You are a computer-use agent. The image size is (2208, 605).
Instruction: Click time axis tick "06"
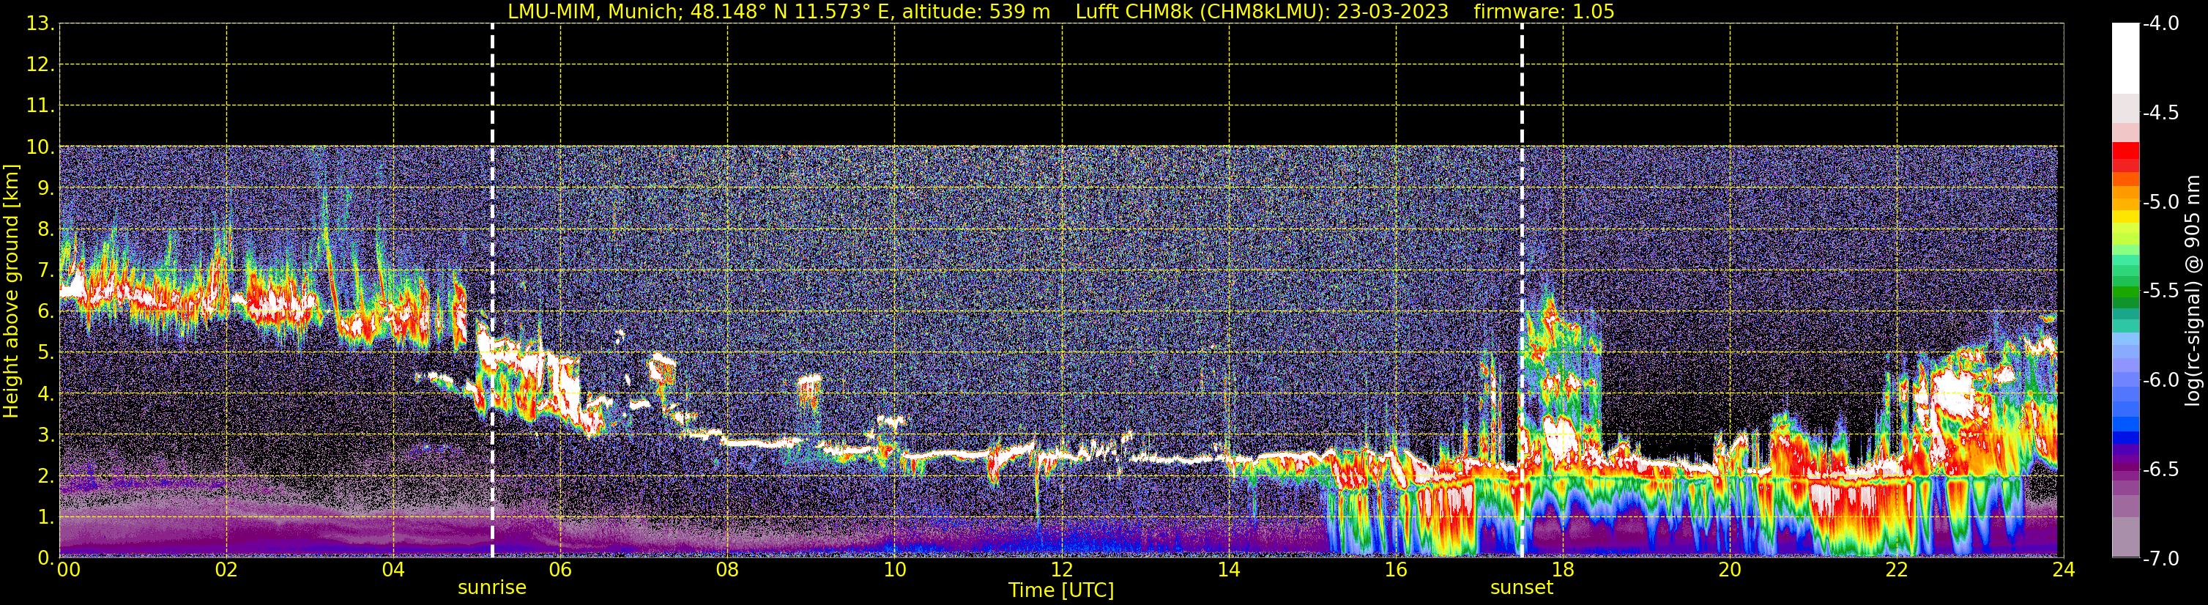pos(560,570)
